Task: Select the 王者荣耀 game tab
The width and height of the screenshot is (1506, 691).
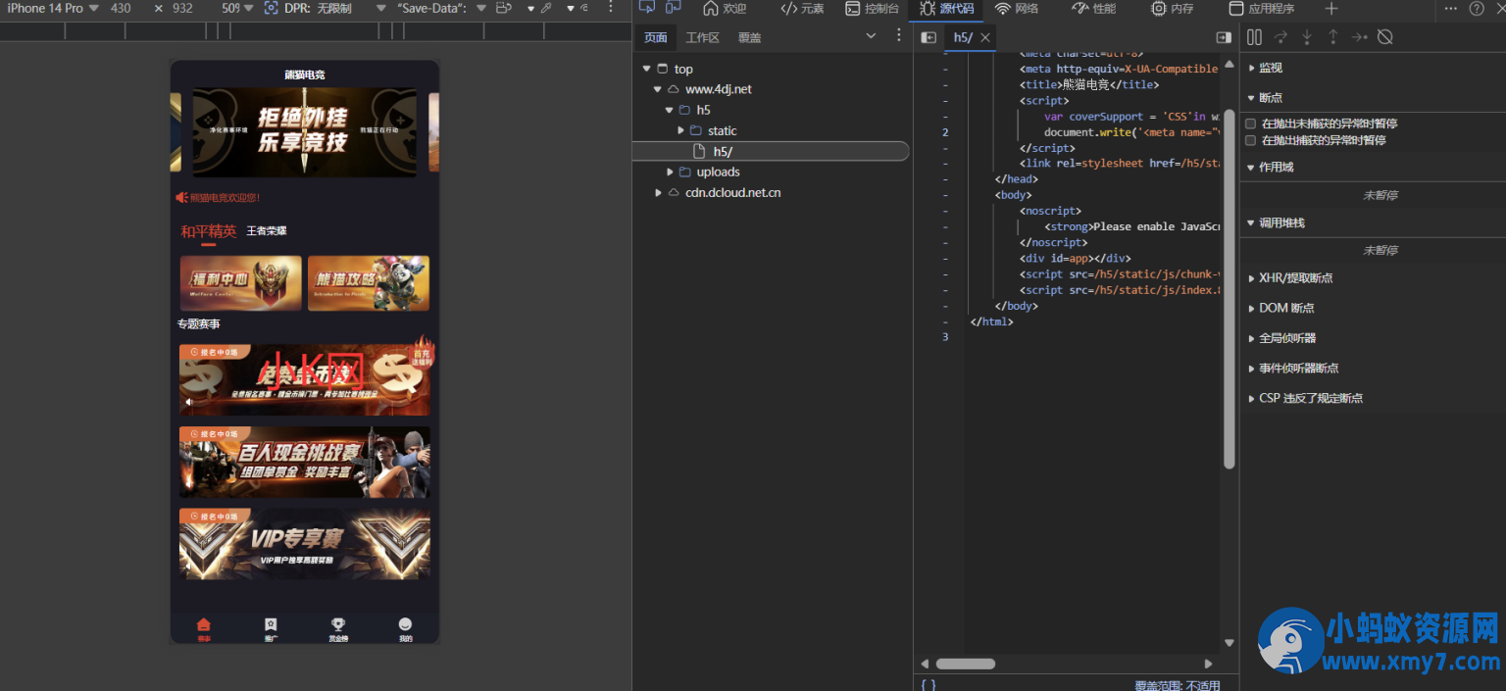Action: [267, 231]
